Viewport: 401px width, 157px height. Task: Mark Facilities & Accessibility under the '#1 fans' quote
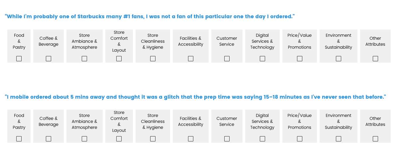tap(191, 59)
